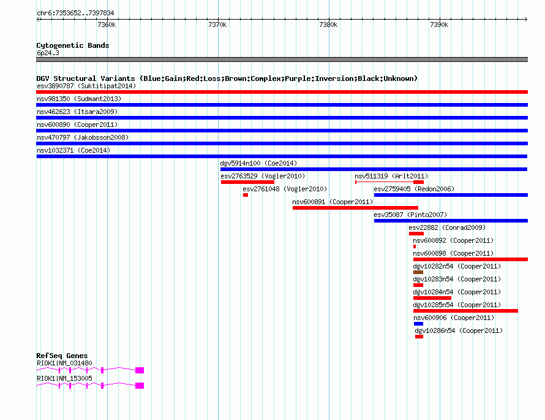Click the tiny red nsv600892 bar
The width and height of the screenshot is (545, 420).
415,246
